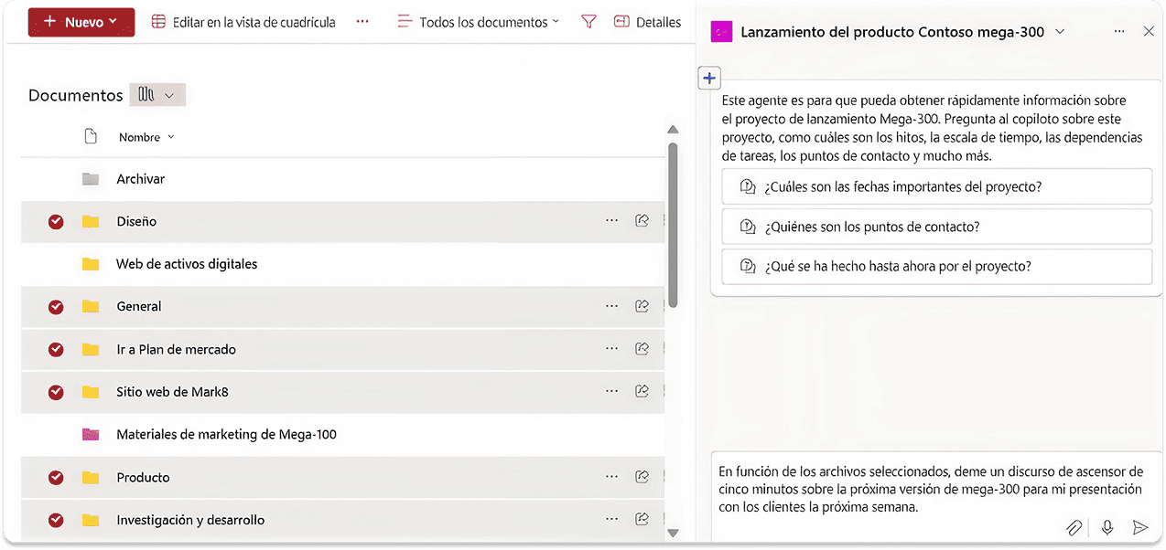This screenshot has width=1166, height=550.
Task: Open the Todos los documentos view dropdown
Action: coord(478,21)
